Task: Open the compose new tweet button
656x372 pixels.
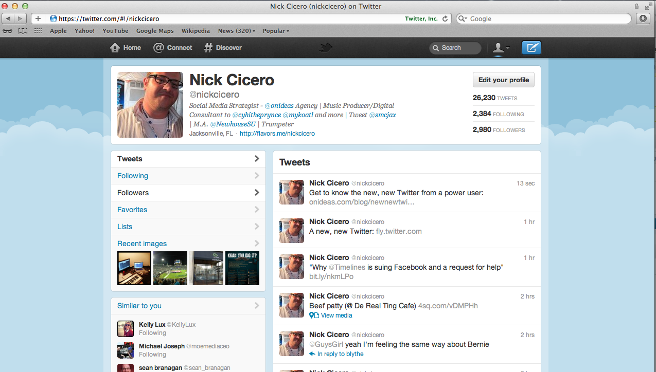Action: pyautogui.click(x=531, y=48)
